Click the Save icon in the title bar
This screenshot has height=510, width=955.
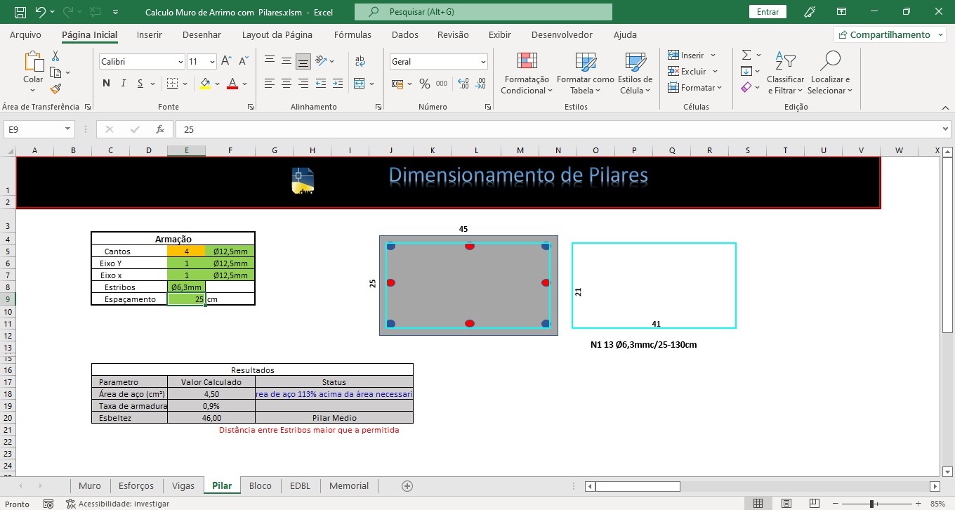coord(20,12)
